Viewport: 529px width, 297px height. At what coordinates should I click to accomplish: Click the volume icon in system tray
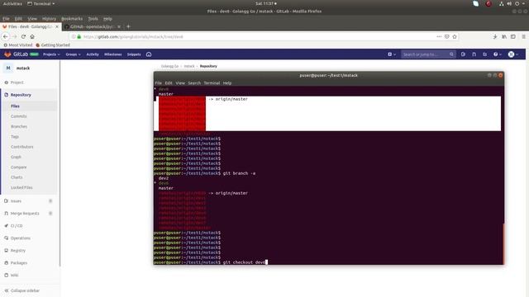[x=509, y=3]
